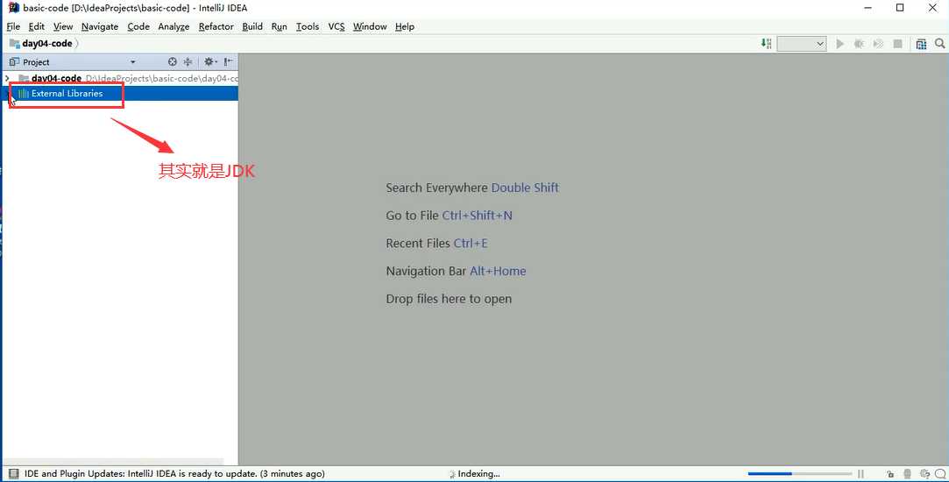Open the Navigate menu

(x=100, y=26)
